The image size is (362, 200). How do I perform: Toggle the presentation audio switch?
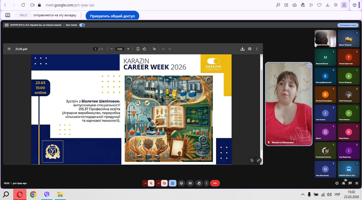82,25
